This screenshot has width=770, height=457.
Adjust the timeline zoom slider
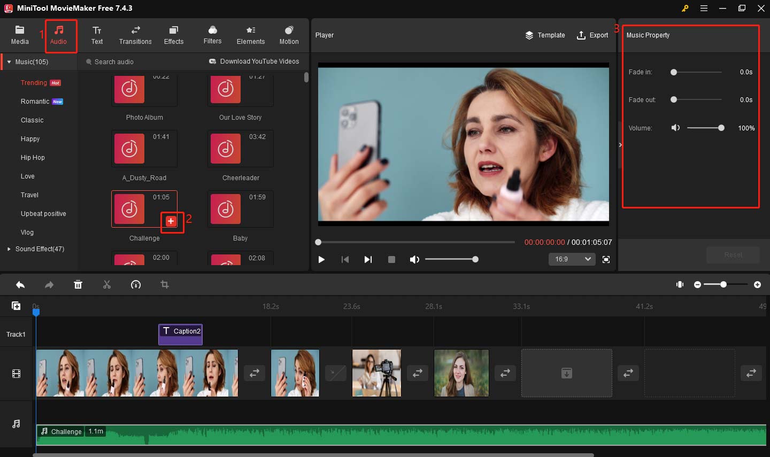726,284
